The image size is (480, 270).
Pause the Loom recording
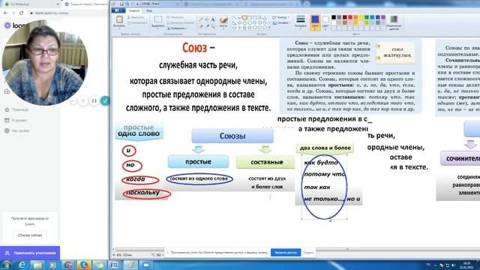pos(94,100)
